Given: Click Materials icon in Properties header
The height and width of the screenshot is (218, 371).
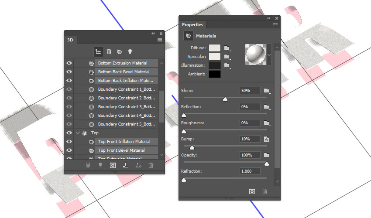Looking at the screenshot, I should click(x=189, y=36).
